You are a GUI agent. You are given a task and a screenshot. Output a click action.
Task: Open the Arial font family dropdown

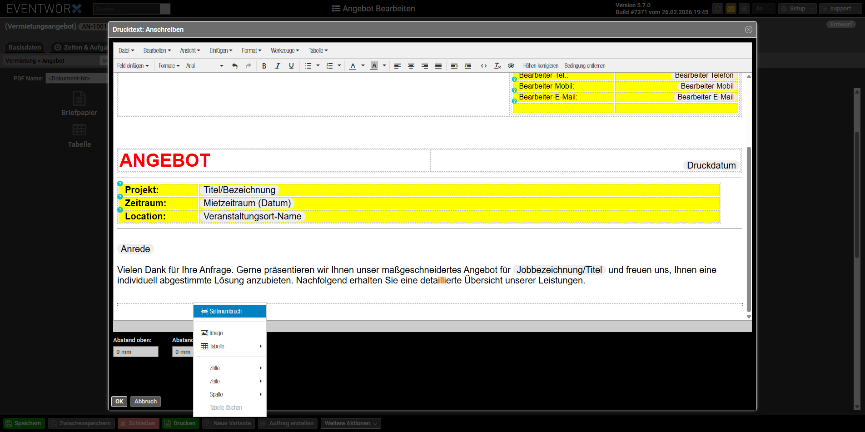tap(204, 66)
